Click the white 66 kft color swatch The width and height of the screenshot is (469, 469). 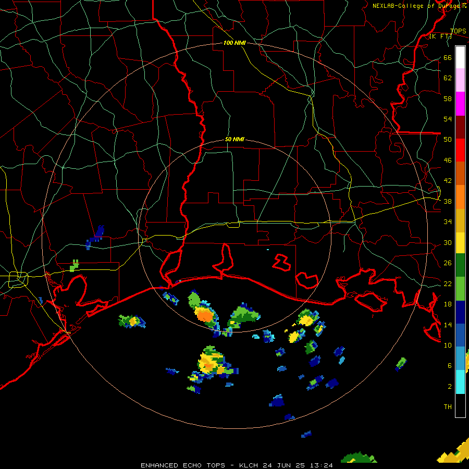click(460, 57)
